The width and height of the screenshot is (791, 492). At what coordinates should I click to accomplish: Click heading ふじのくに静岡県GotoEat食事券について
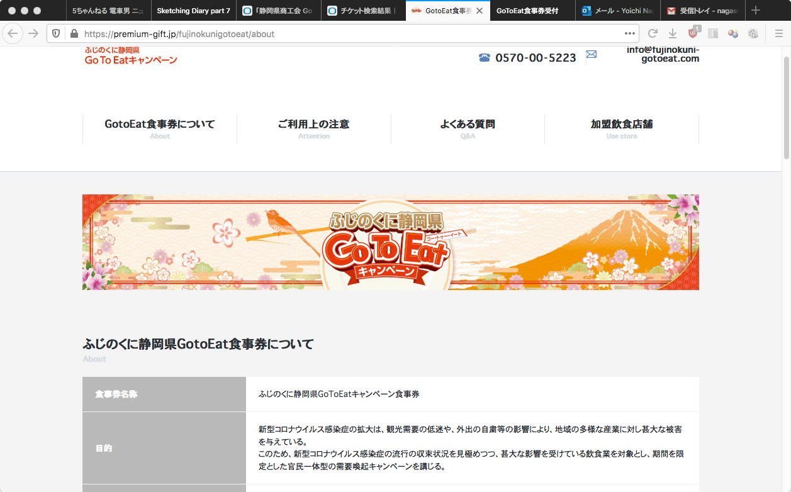point(198,344)
